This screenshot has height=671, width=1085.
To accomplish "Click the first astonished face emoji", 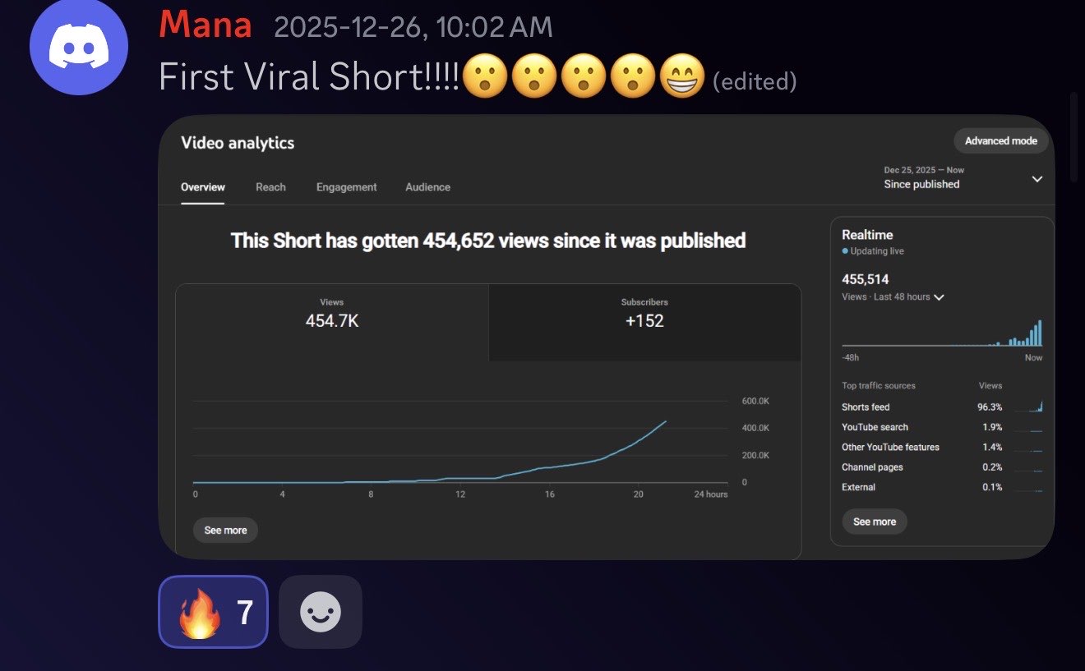I will click(x=484, y=77).
